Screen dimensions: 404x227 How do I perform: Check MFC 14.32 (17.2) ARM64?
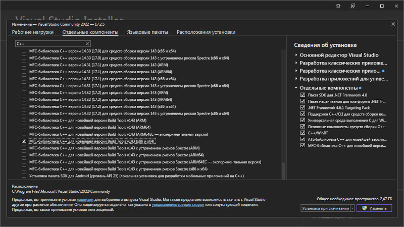tap(24, 99)
